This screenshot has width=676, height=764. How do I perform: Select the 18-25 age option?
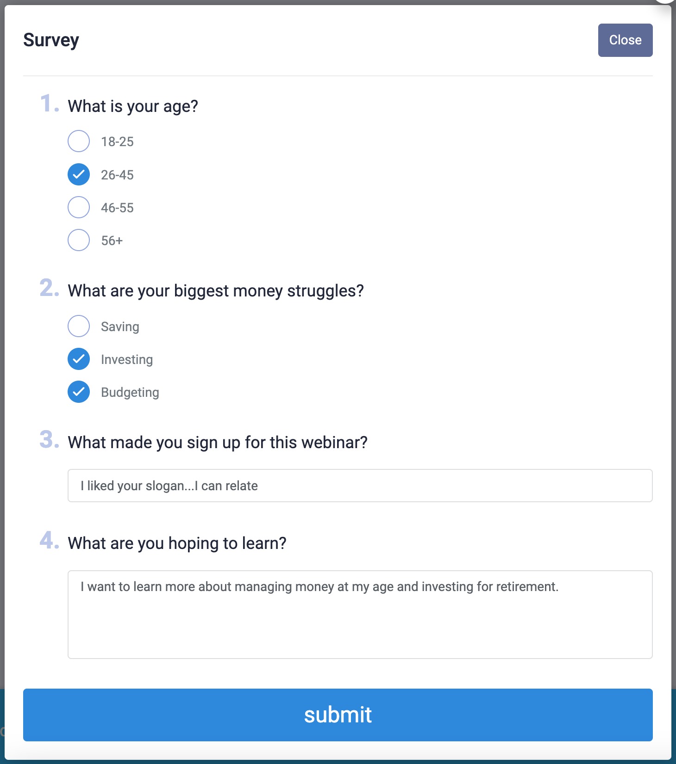click(79, 142)
